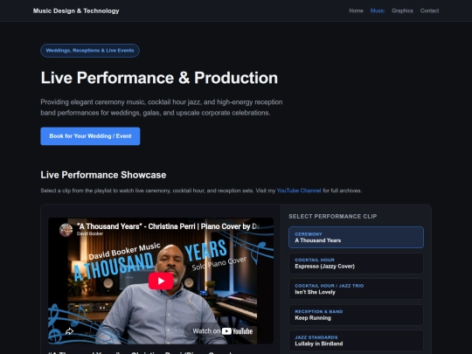This screenshot has width=472, height=354.
Task: Open the Contact nav link
Action: point(429,10)
